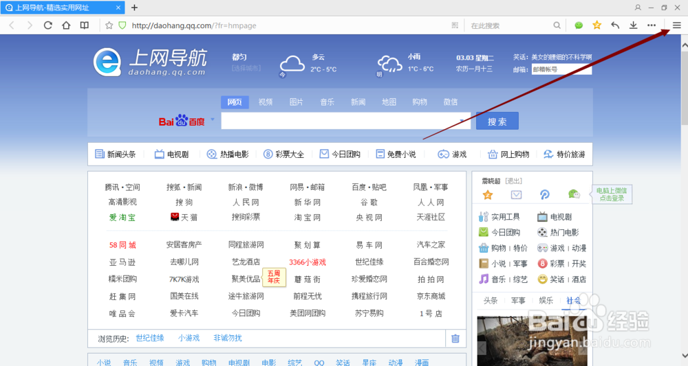Click 非诚勿扰 in browsing history
This screenshot has height=366, width=688.
(x=227, y=338)
